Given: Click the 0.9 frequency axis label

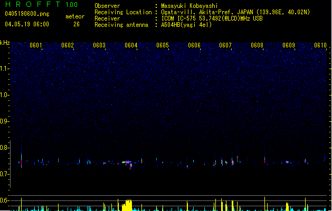Looking at the screenshot, I should 5,121.
